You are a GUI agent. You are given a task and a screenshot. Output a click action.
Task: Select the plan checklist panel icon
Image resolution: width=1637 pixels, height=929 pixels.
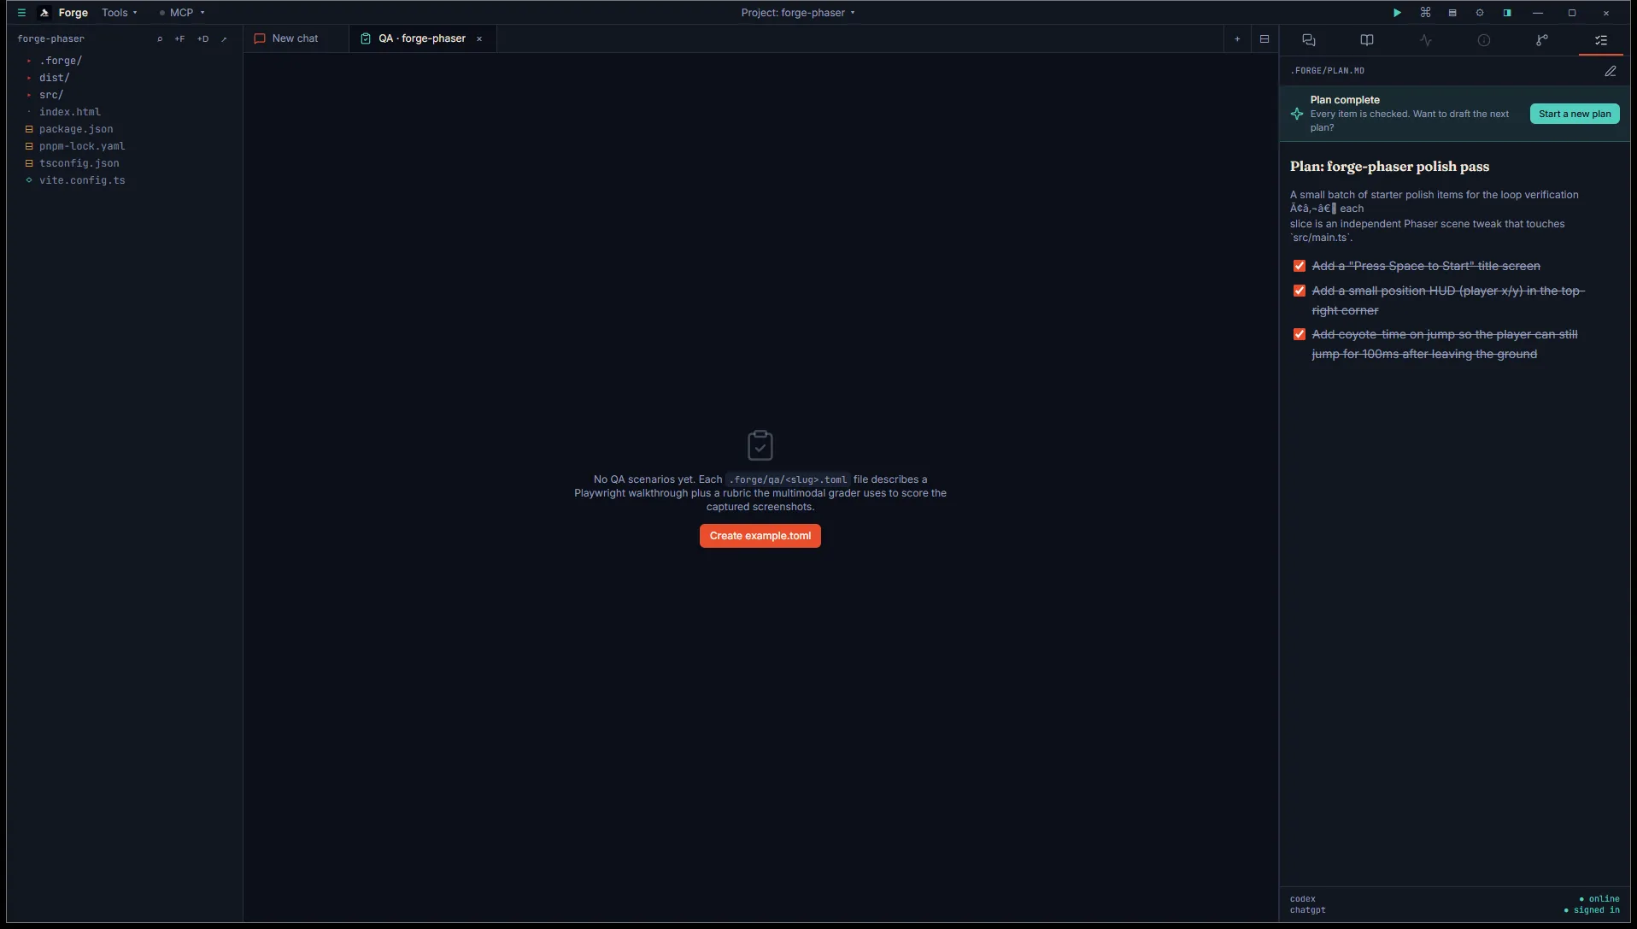tap(1601, 40)
